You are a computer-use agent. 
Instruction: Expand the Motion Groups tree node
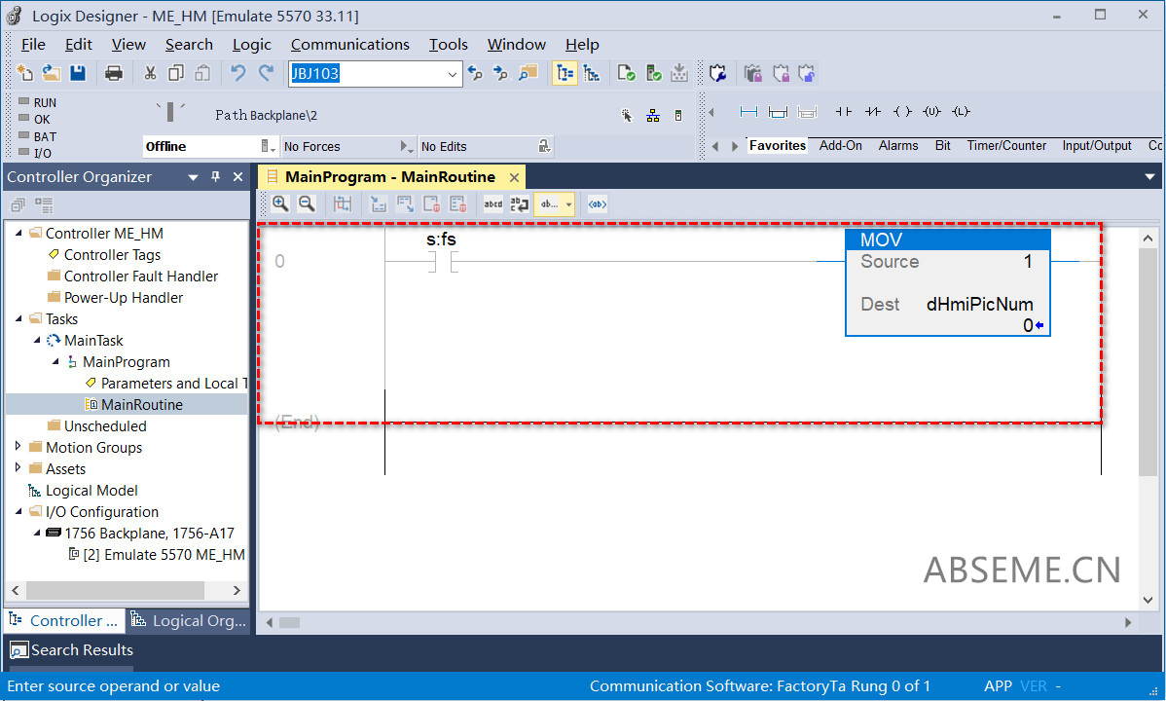pyautogui.click(x=18, y=447)
